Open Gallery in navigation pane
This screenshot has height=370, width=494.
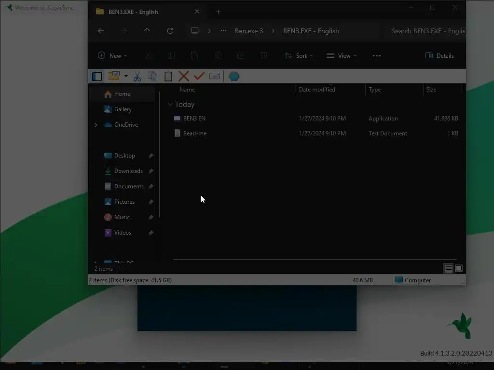pos(123,109)
